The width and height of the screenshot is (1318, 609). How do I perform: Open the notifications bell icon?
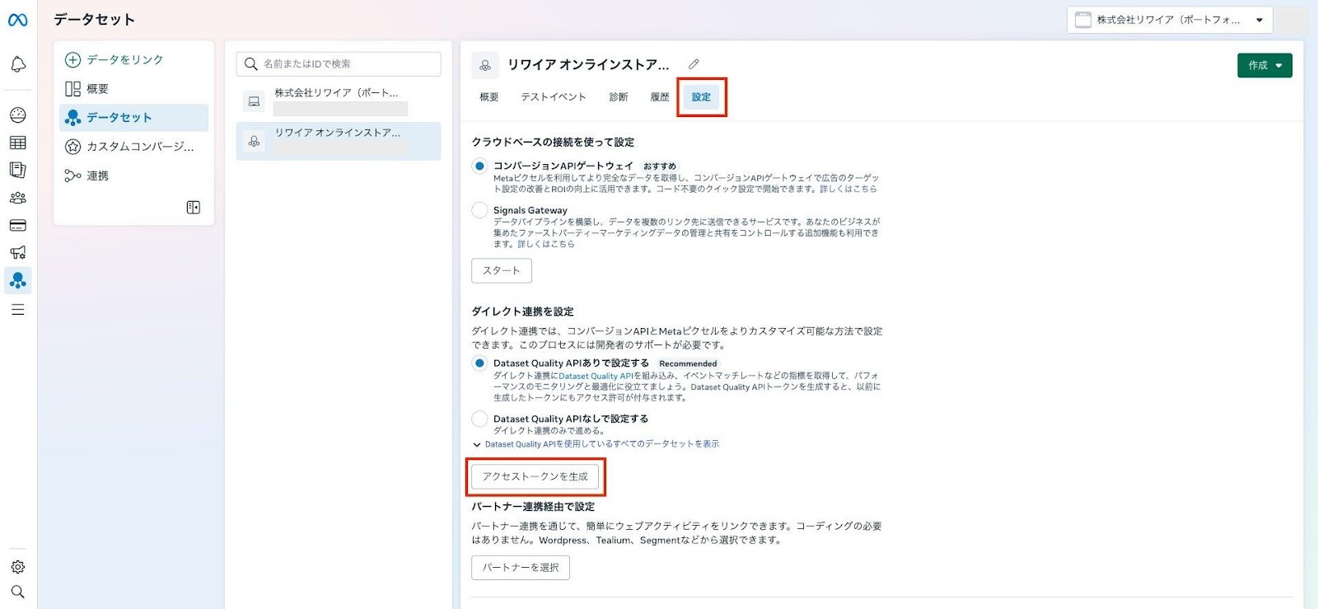tap(18, 64)
